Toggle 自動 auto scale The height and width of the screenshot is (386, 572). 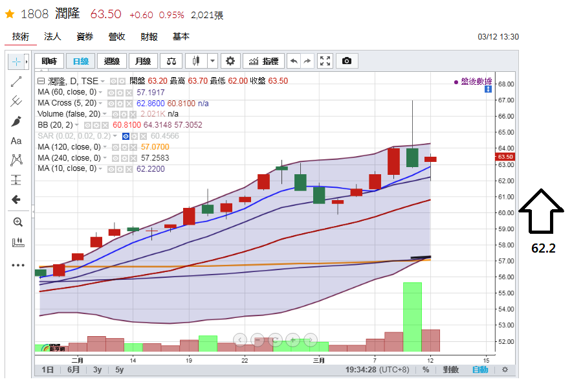pos(480,370)
